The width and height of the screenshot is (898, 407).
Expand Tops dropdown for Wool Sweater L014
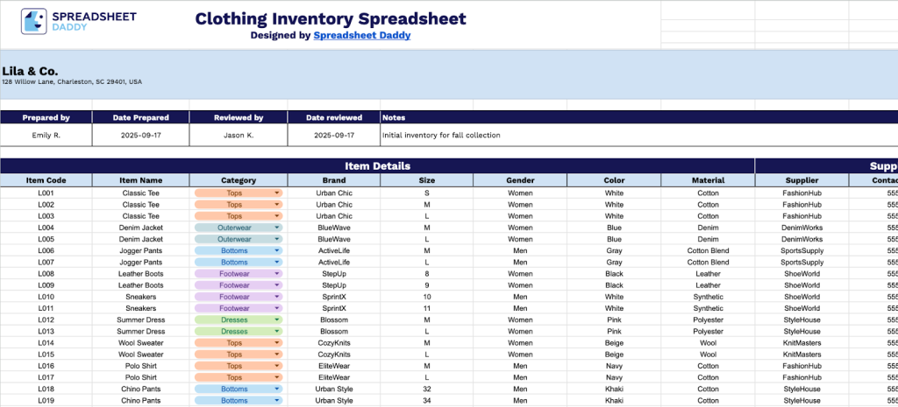pyautogui.click(x=277, y=343)
